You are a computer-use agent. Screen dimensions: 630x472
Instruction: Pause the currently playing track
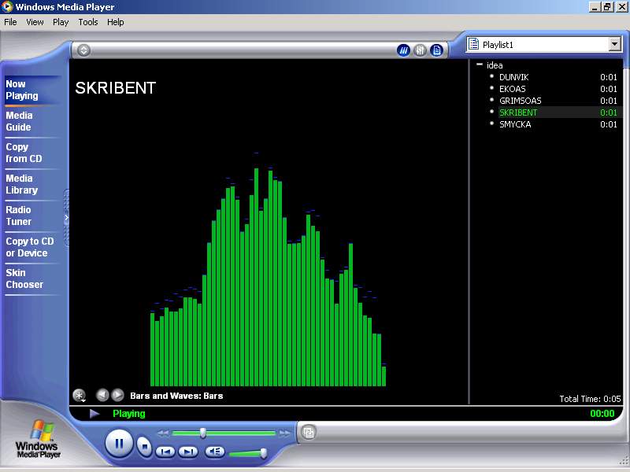119,443
